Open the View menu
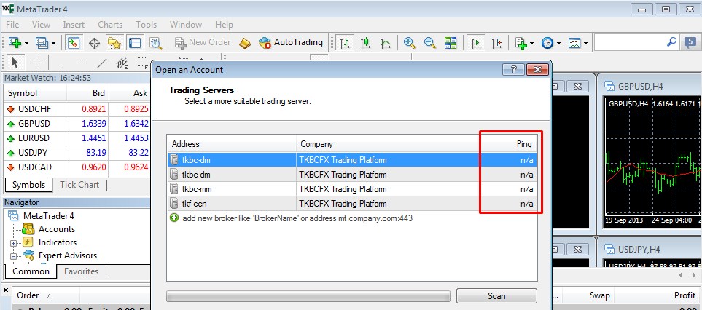The image size is (702, 310). [x=42, y=25]
